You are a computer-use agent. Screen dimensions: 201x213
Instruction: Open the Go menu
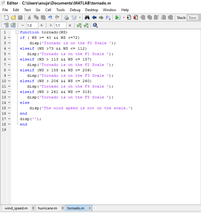tap(38, 10)
